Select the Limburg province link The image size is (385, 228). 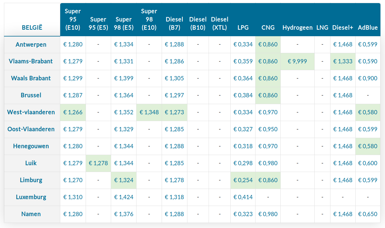(31, 180)
